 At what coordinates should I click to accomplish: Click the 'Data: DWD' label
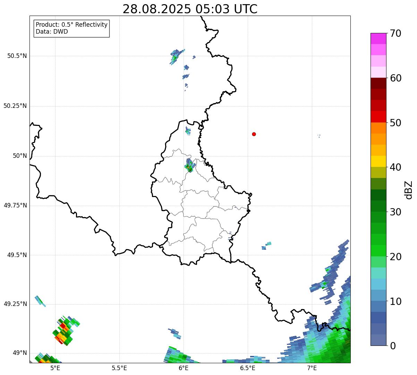pos(52,32)
